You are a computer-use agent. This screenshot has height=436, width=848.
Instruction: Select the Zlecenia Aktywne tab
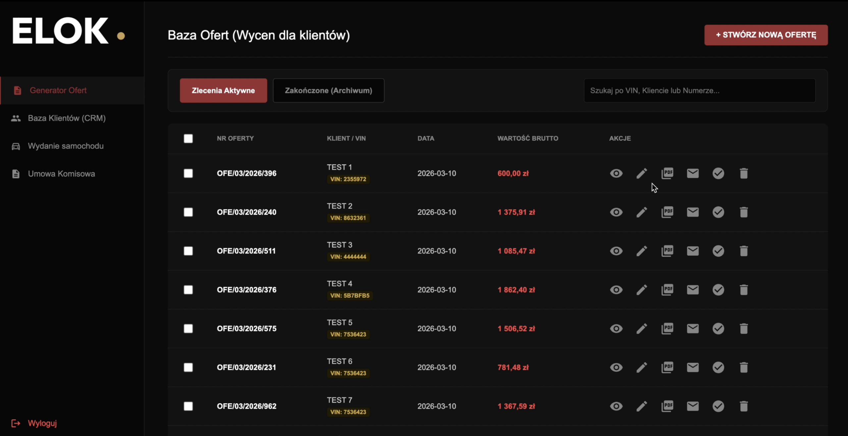[x=223, y=90]
